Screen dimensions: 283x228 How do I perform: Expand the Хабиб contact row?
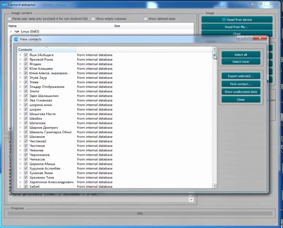(x=20, y=187)
